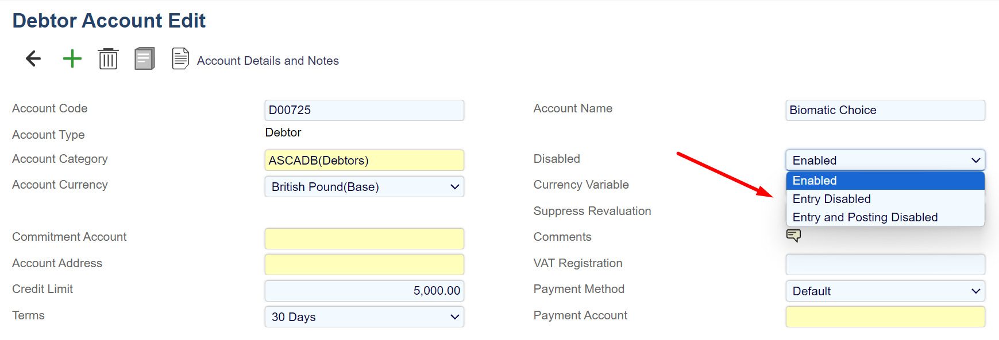Click the Payment Account field
Image resolution: width=999 pixels, height=340 pixels.
pyautogui.click(x=885, y=317)
